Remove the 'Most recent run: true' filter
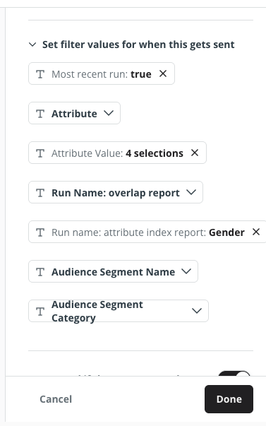Screen dimensions: 266x426 click(x=163, y=73)
